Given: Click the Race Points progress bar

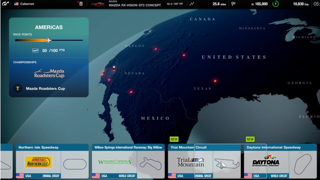Looking at the screenshot, I should pos(49,40).
